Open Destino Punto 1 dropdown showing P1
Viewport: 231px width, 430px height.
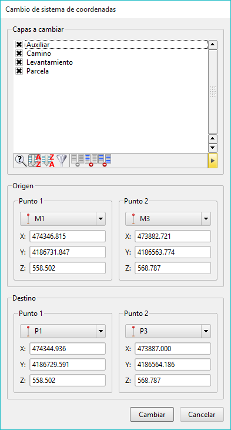[63, 331]
